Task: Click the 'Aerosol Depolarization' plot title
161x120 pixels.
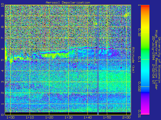Action: click(68, 2)
